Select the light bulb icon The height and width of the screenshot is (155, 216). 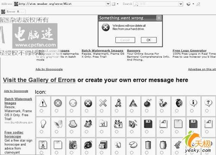(43, 124)
